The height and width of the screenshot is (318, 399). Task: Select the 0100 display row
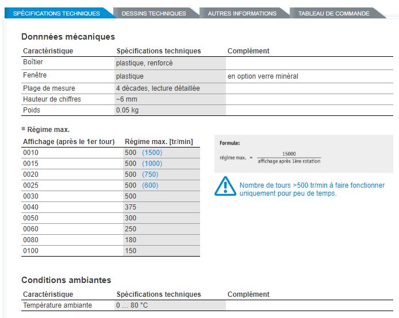pos(30,251)
